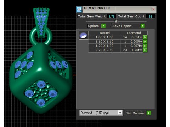Click the GEM REPORTER title text

click(x=97, y=8)
